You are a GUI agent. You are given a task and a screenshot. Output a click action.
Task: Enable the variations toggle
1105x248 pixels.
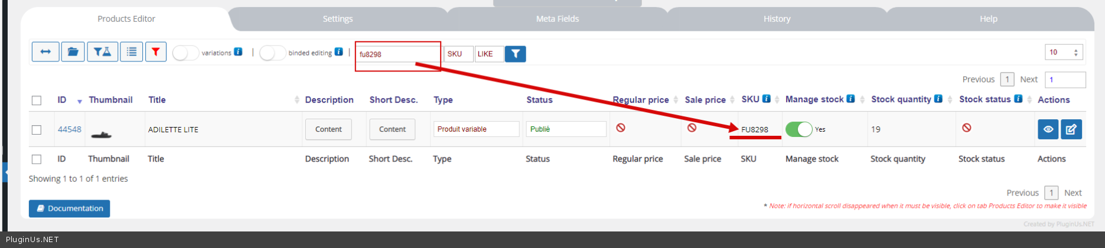[185, 53]
